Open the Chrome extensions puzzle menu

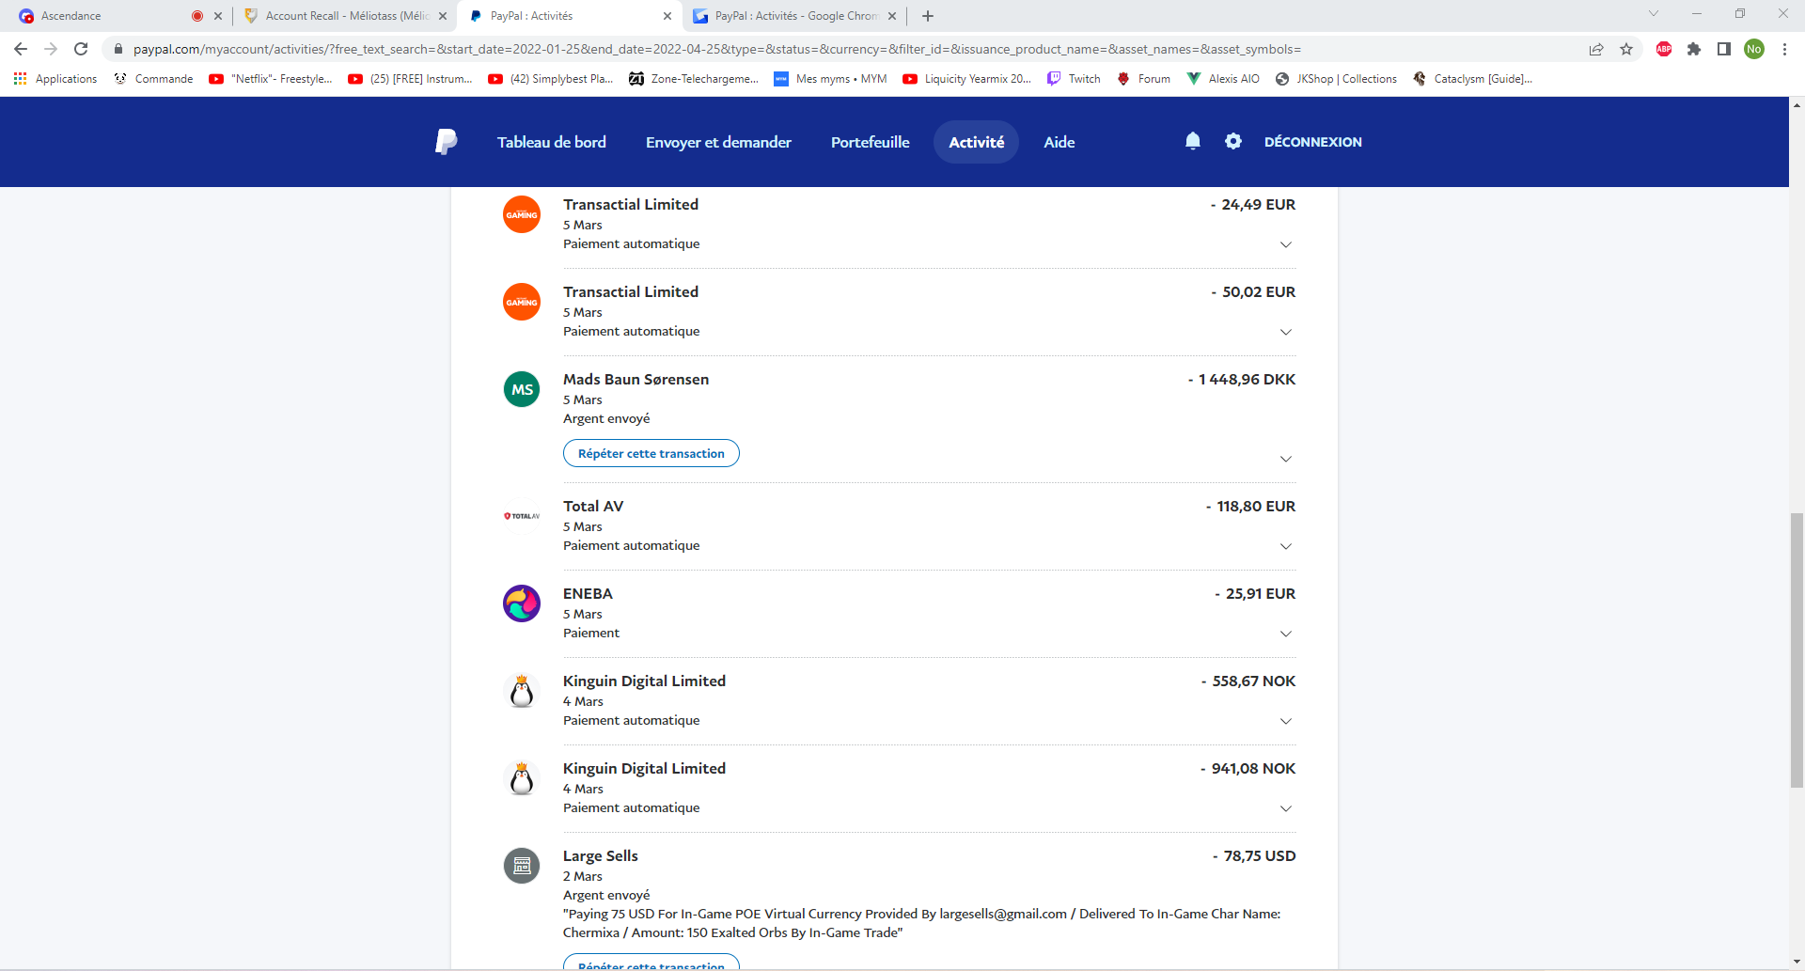click(1694, 49)
